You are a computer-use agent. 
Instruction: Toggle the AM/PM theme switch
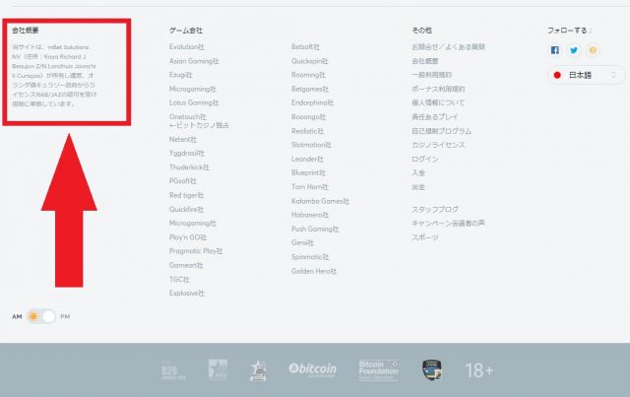pyautogui.click(x=41, y=316)
